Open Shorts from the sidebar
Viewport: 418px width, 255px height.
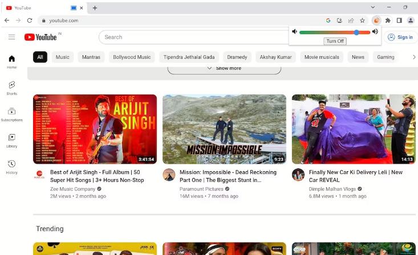click(12, 88)
